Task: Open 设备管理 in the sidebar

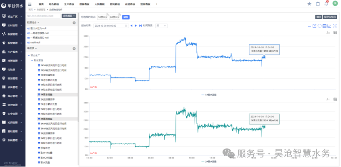Action: tap(13, 87)
